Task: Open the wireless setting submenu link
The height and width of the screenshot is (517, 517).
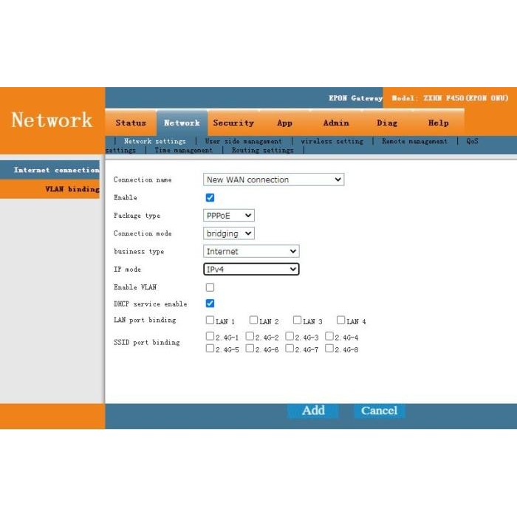Action: [332, 141]
